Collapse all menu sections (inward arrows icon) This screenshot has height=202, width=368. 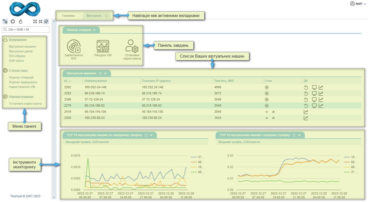point(41,21)
